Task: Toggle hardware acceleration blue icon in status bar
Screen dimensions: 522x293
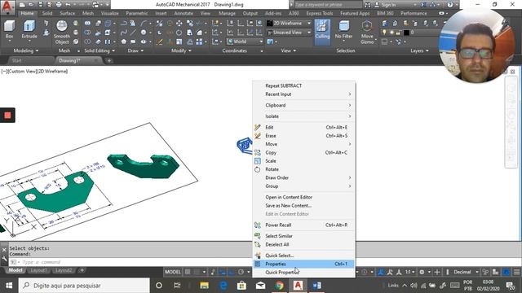Action: (506, 272)
